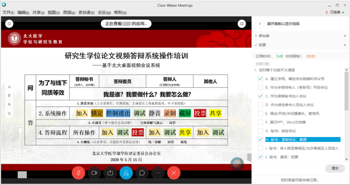This screenshot has width=350, height=185.
Task: Zoom out on shared content
Action: [x=9, y=113]
